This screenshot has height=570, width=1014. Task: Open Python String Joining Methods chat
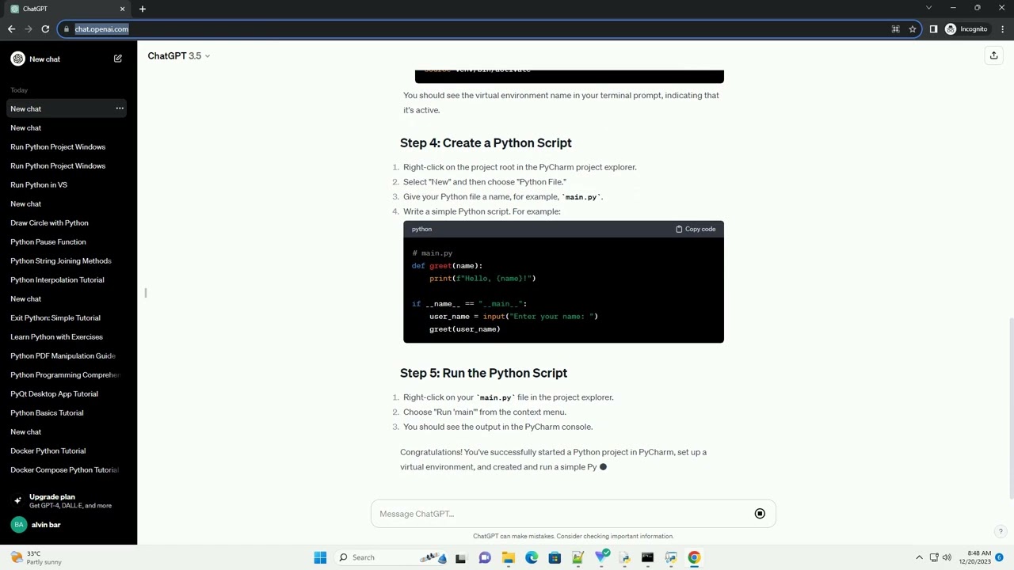coord(67,260)
